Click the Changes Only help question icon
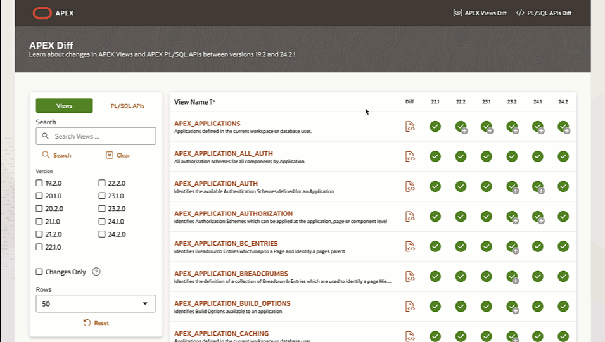The width and height of the screenshot is (605, 342). click(x=96, y=272)
